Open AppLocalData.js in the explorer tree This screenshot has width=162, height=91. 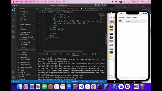tap(28, 37)
